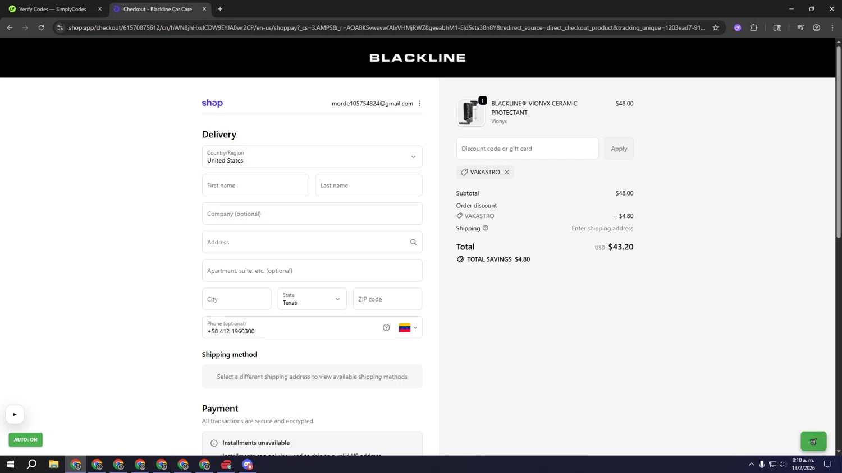Open new browser tab
Image resolution: width=842 pixels, height=473 pixels.
tap(220, 9)
